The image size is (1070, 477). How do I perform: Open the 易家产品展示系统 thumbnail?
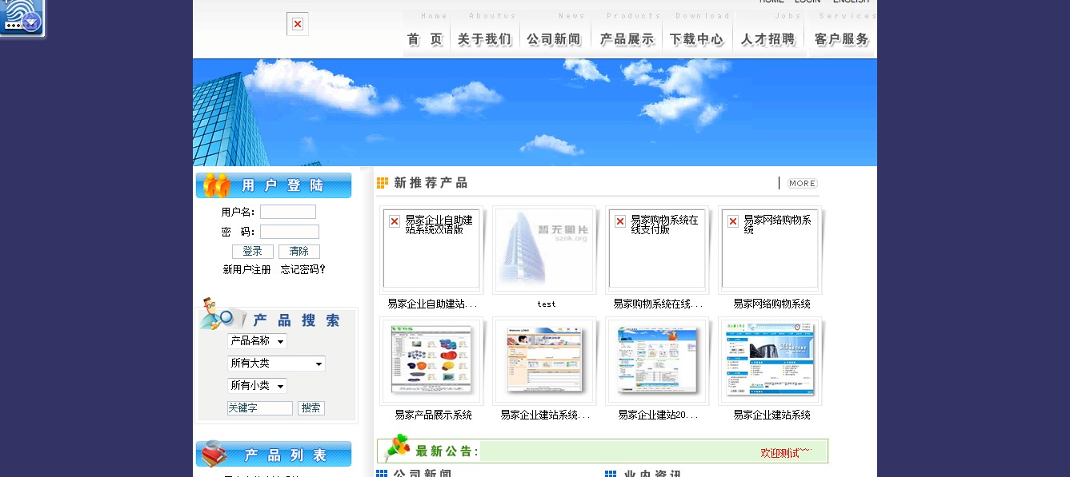tap(431, 360)
